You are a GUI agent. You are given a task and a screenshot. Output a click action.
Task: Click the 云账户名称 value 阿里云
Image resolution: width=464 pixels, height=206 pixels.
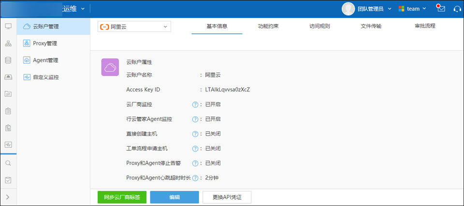(213, 75)
